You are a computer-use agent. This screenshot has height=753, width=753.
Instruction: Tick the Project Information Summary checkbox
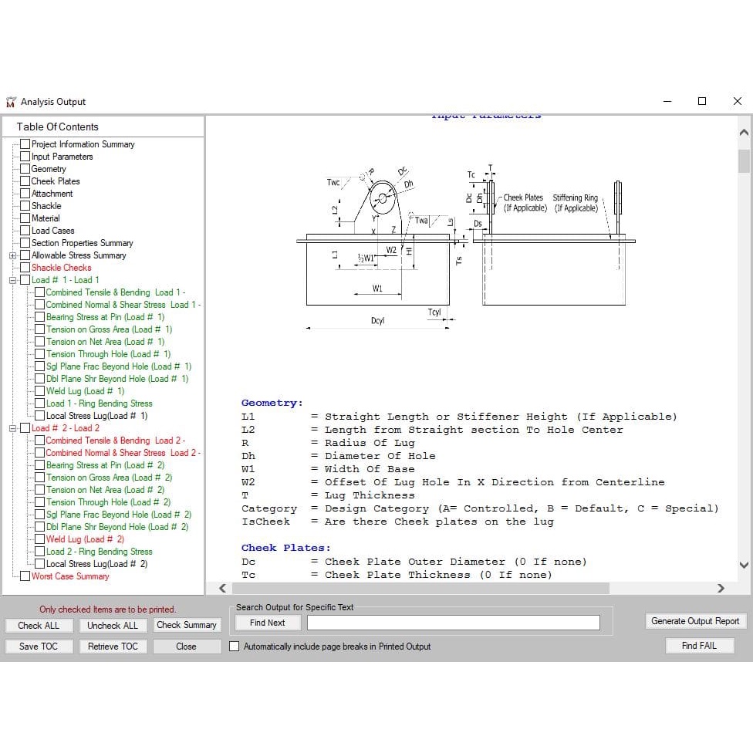[x=25, y=144]
